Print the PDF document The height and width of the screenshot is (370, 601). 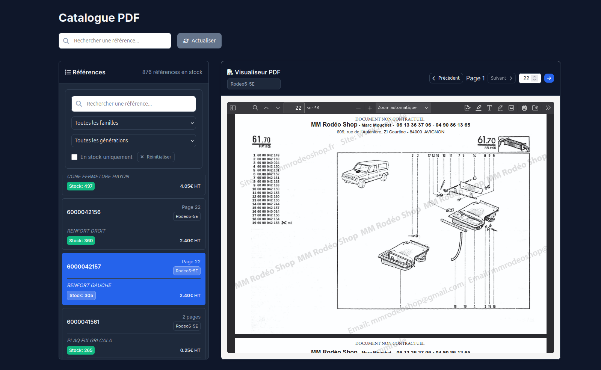(524, 108)
